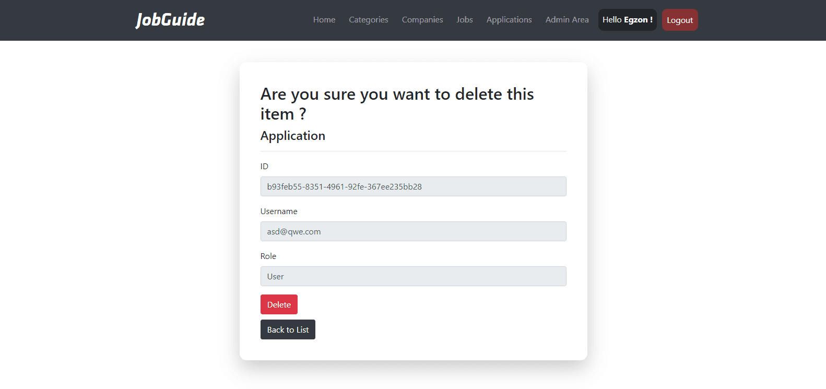Screen dimensions: 826x389
Task: Open Companies in the navbar
Action: (422, 20)
